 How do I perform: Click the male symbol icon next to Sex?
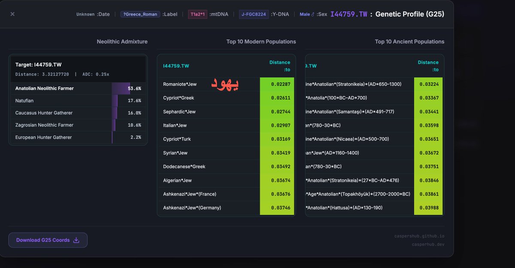point(312,14)
